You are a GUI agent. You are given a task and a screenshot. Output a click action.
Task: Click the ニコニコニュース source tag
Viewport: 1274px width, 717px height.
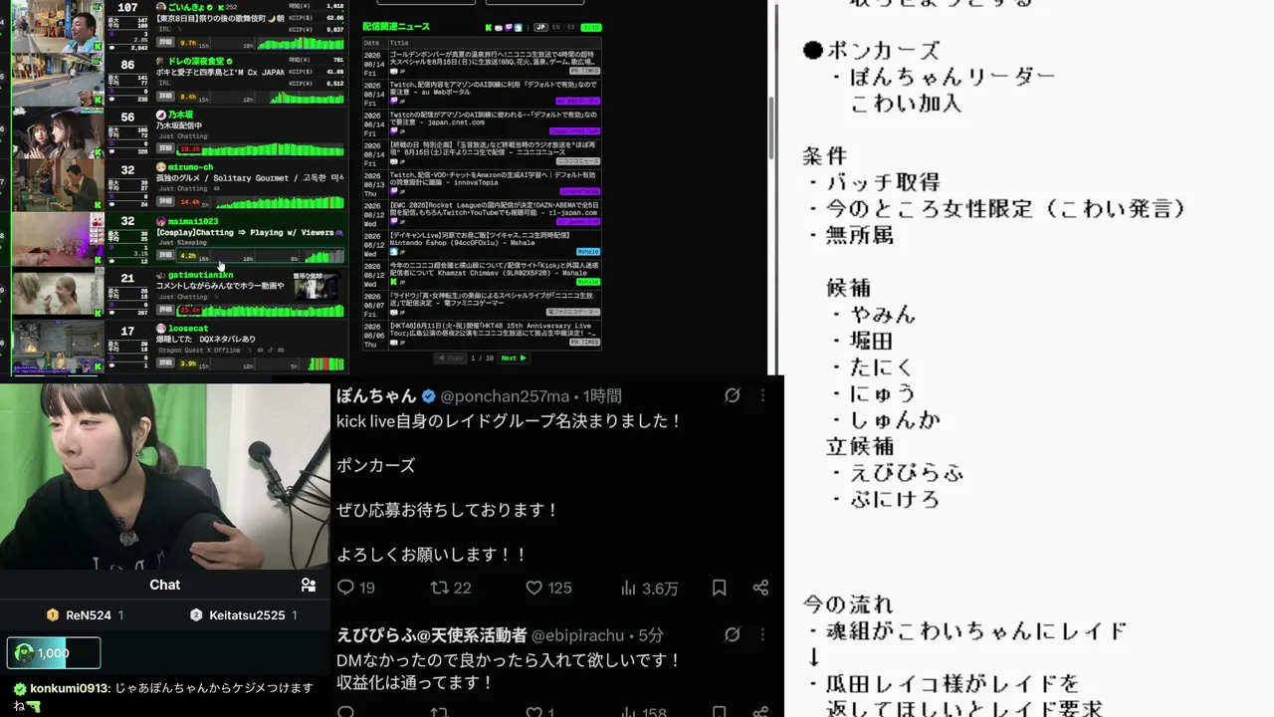(578, 161)
